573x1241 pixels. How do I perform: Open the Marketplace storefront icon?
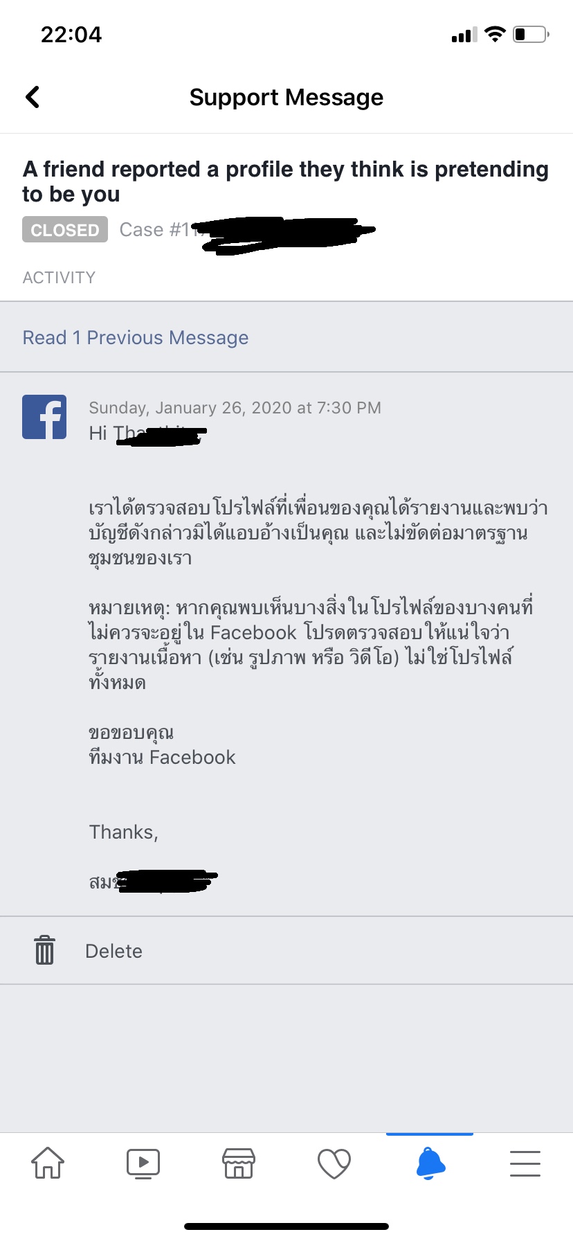pos(239,1163)
